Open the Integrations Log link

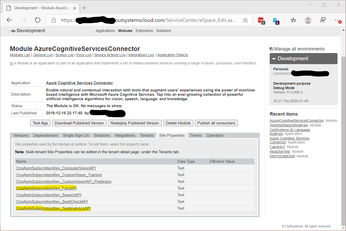(x=141, y=55)
